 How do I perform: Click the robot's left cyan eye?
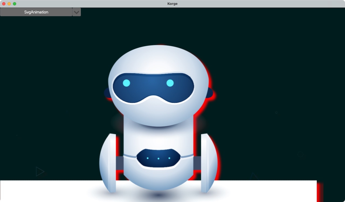126,83
